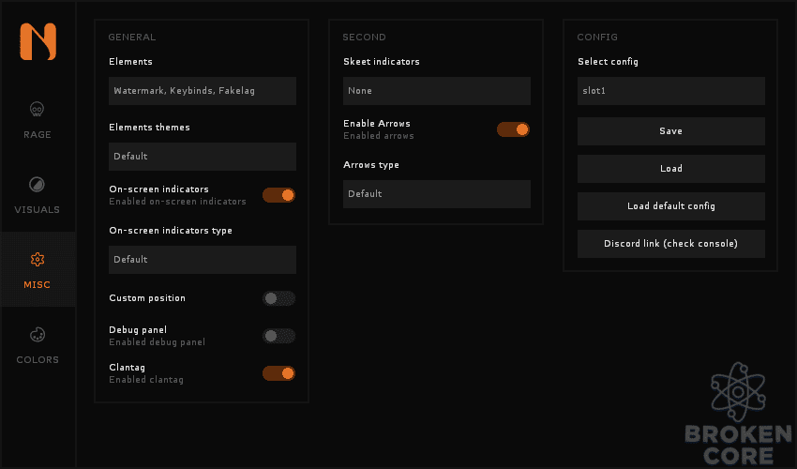Click the GENERAL section heading
This screenshot has height=469, width=797.
click(x=132, y=38)
